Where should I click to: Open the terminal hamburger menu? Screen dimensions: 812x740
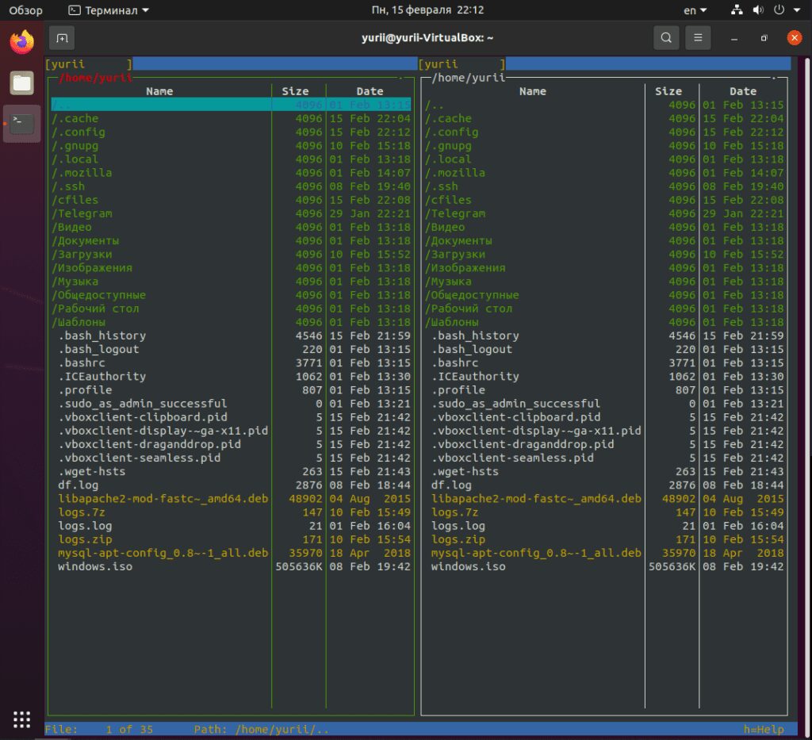[698, 37]
